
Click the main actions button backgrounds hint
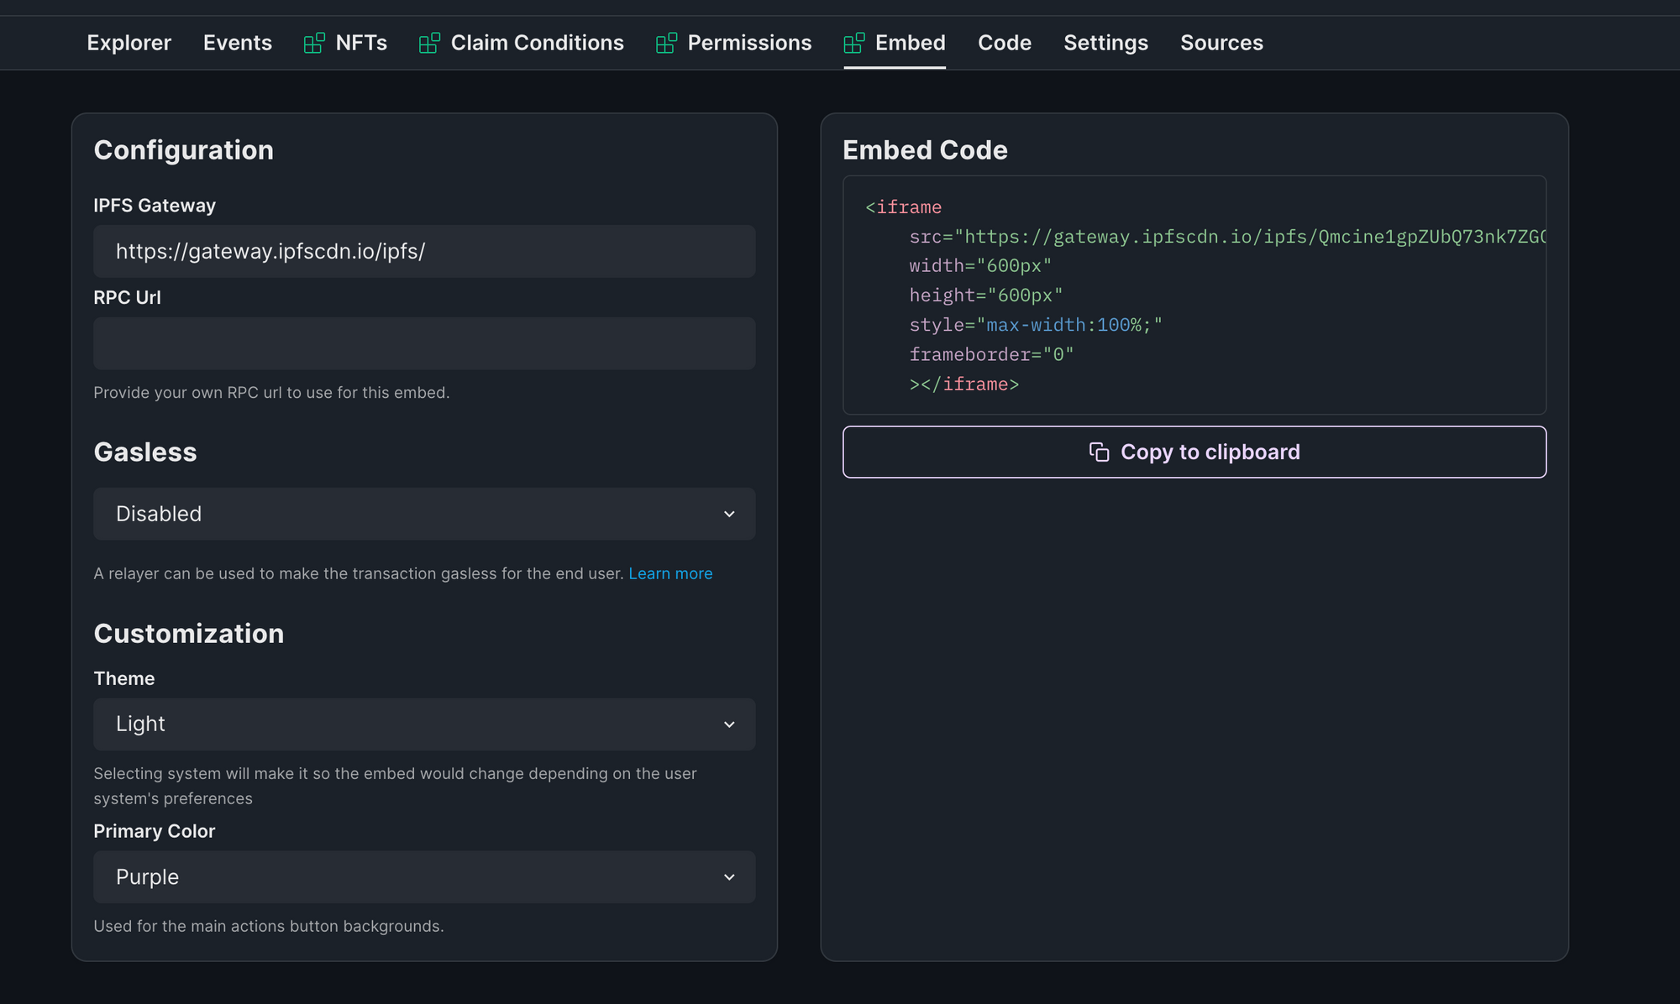click(x=269, y=927)
